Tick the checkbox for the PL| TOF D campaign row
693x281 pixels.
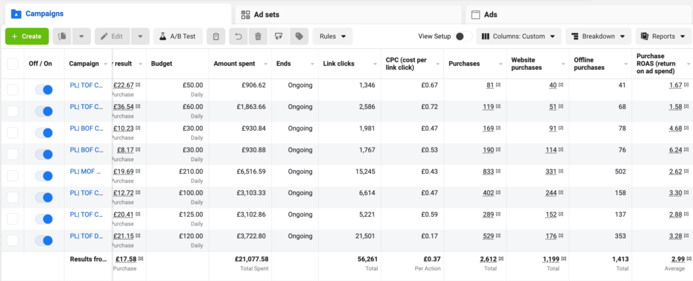(13, 240)
